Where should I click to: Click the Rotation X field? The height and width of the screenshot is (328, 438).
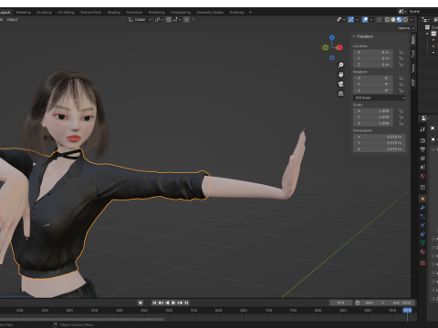(x=373, y=78)
